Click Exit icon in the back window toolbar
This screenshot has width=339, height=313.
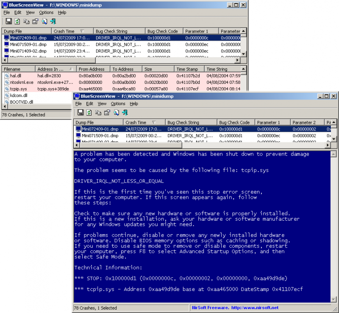coord(53,21)
